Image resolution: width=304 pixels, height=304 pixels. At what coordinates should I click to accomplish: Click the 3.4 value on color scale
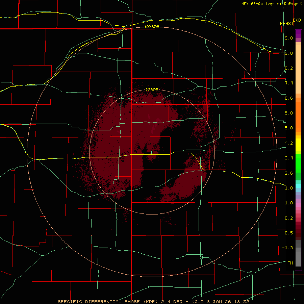click(289, 158)
